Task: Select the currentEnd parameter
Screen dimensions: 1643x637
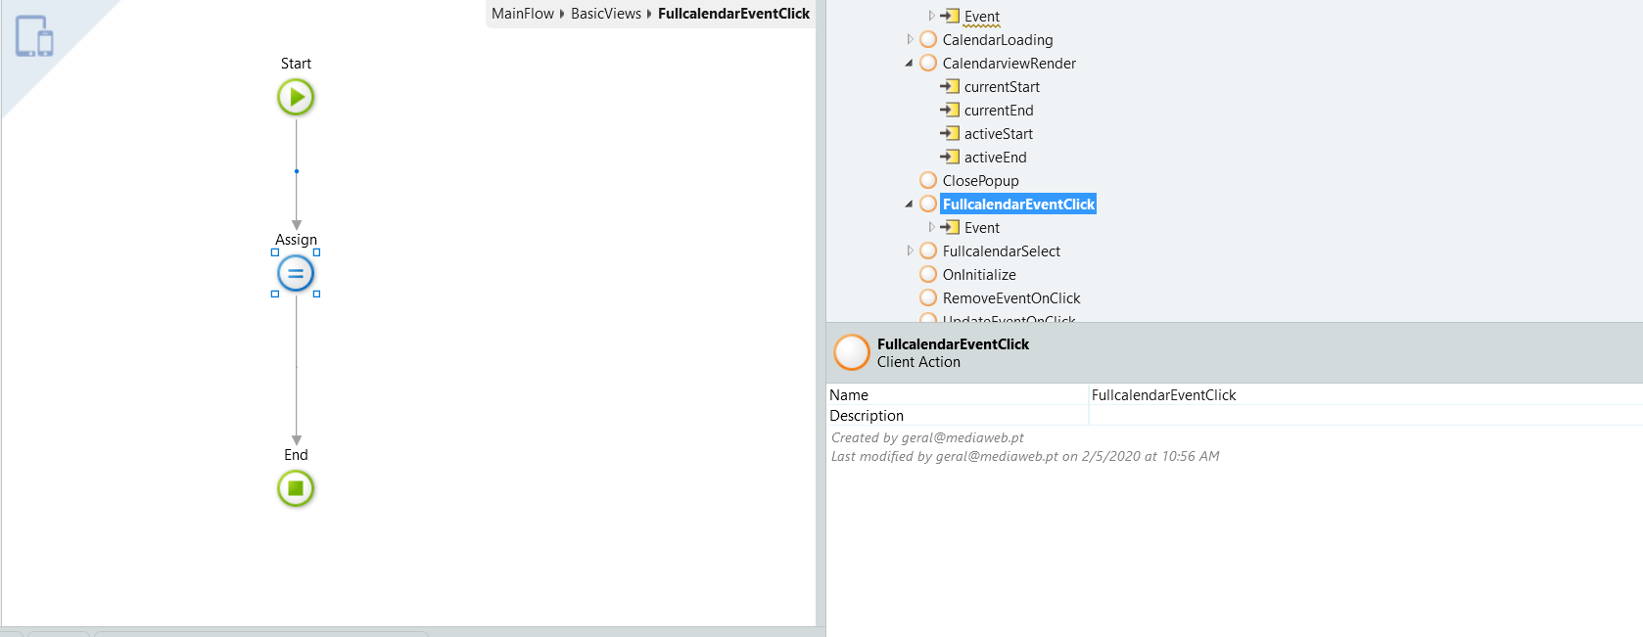Action: point(998,111)
